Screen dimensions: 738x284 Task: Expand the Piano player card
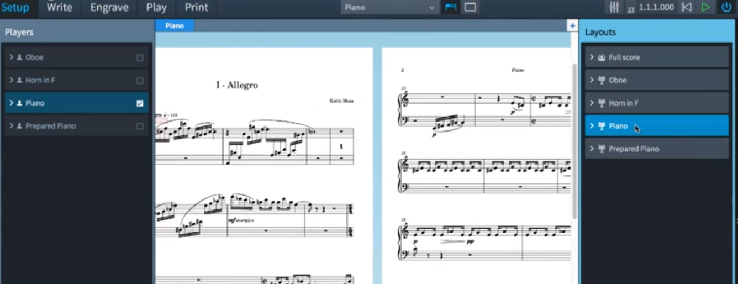tap(11, 103)
